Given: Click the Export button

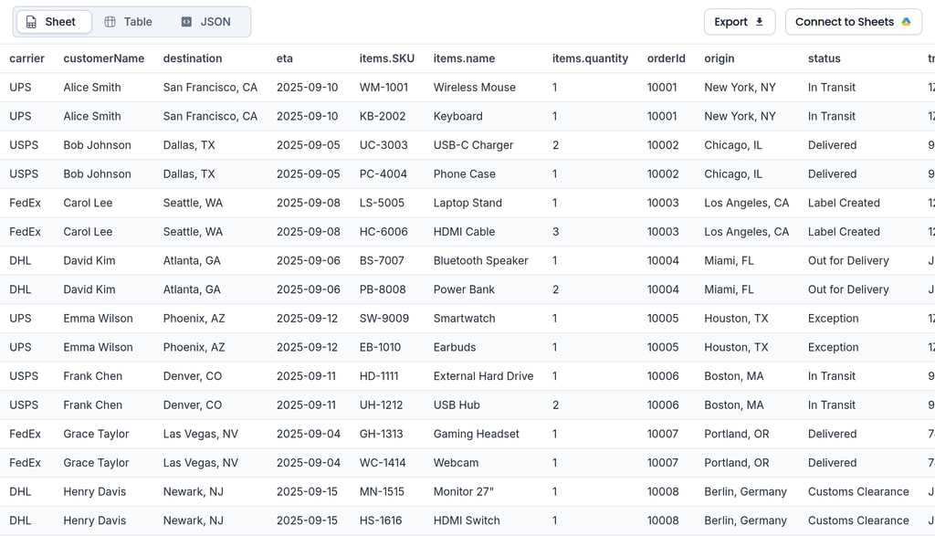Looking at the screenshot, I should tap(740, 22).
